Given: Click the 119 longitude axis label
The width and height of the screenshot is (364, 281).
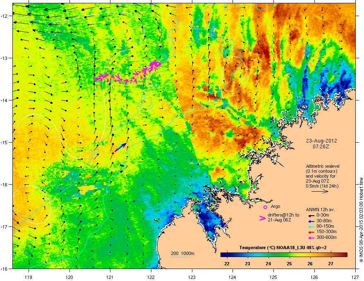Looking at the screenshot, I should (29, 277).
